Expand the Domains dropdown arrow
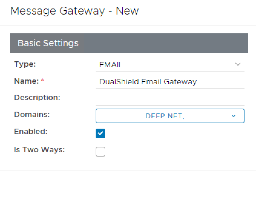 pos(233,116)
